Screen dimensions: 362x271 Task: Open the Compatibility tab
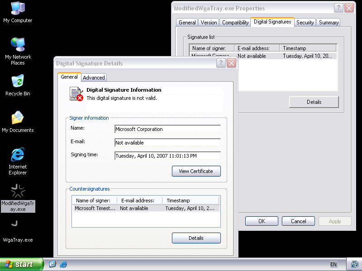point(235,23)
